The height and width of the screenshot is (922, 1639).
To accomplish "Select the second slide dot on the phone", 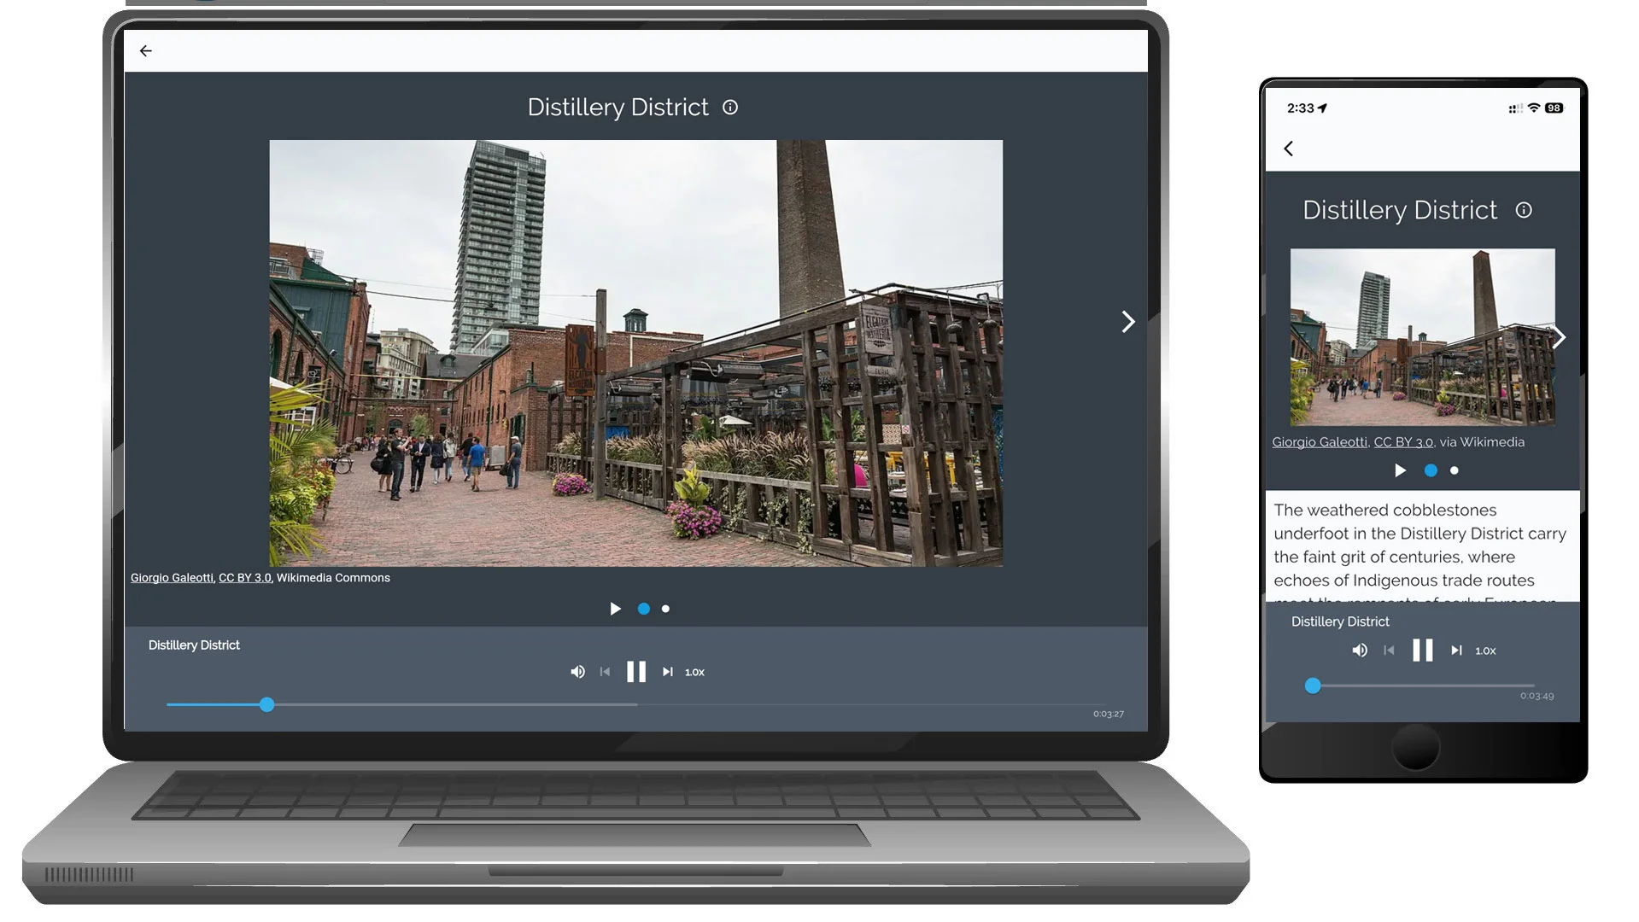I will pyautogui.click(x=1455, y=470).
